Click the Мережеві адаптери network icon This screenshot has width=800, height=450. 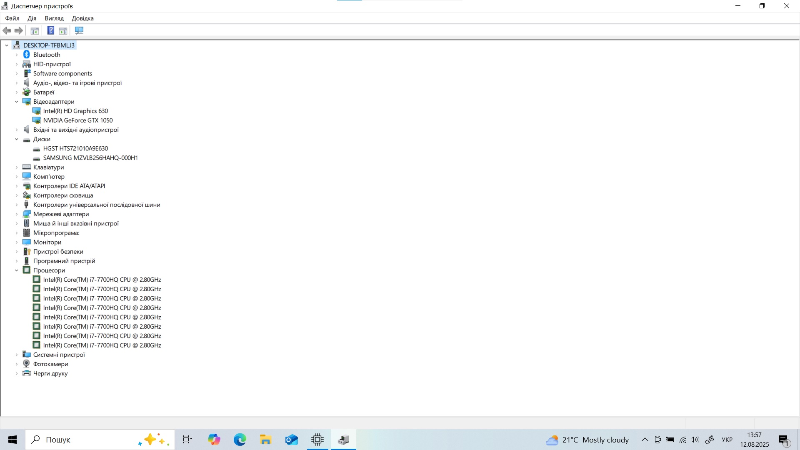(x=27, y=214)
